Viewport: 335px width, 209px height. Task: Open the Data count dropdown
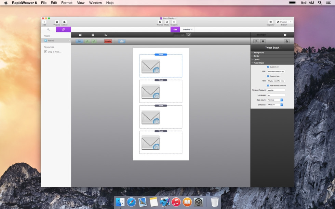pyautogui.click(x=275, y=100)
